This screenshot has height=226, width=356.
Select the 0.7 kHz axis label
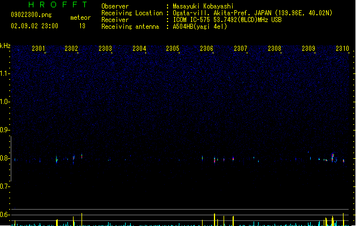coord(5,186)
